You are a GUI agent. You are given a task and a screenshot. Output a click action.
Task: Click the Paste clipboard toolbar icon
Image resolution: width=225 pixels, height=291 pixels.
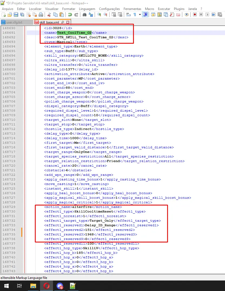(x=62, y=15)
